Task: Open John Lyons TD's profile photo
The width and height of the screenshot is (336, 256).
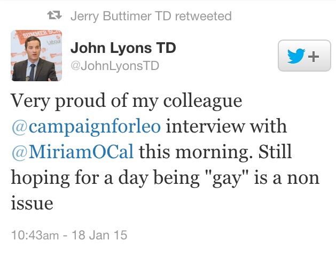Action: [x=36, y=56]
